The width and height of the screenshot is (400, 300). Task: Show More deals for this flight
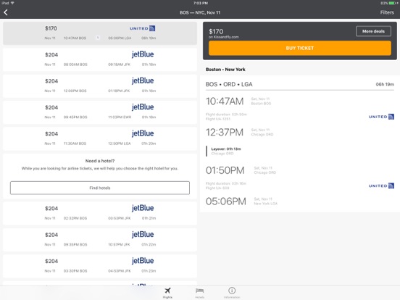(373, 31)
